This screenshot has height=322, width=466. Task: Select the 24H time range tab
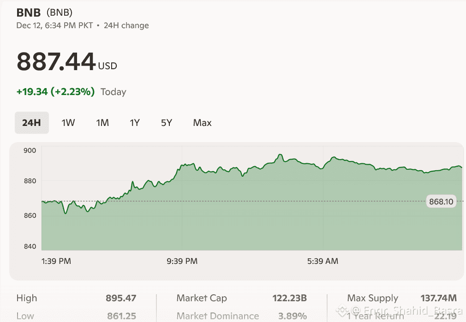click(x=31, y=123)
